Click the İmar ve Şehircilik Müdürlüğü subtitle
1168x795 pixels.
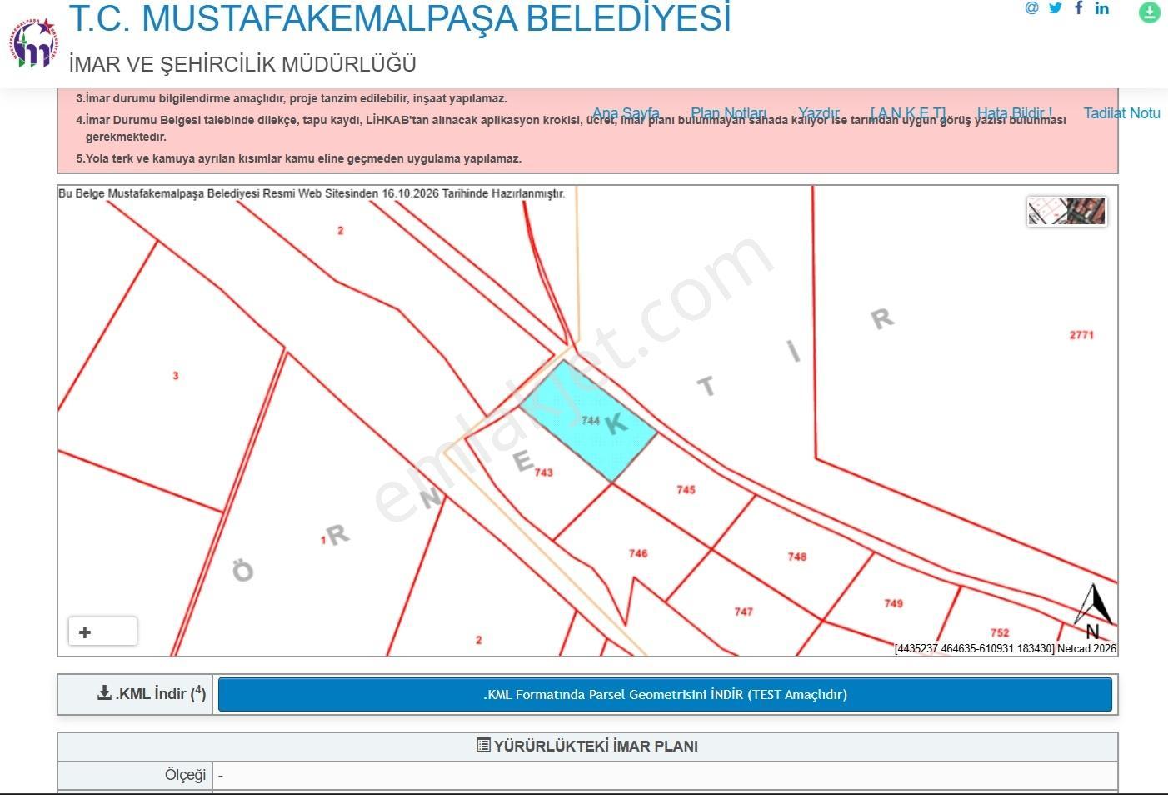[x=242, y=64]
